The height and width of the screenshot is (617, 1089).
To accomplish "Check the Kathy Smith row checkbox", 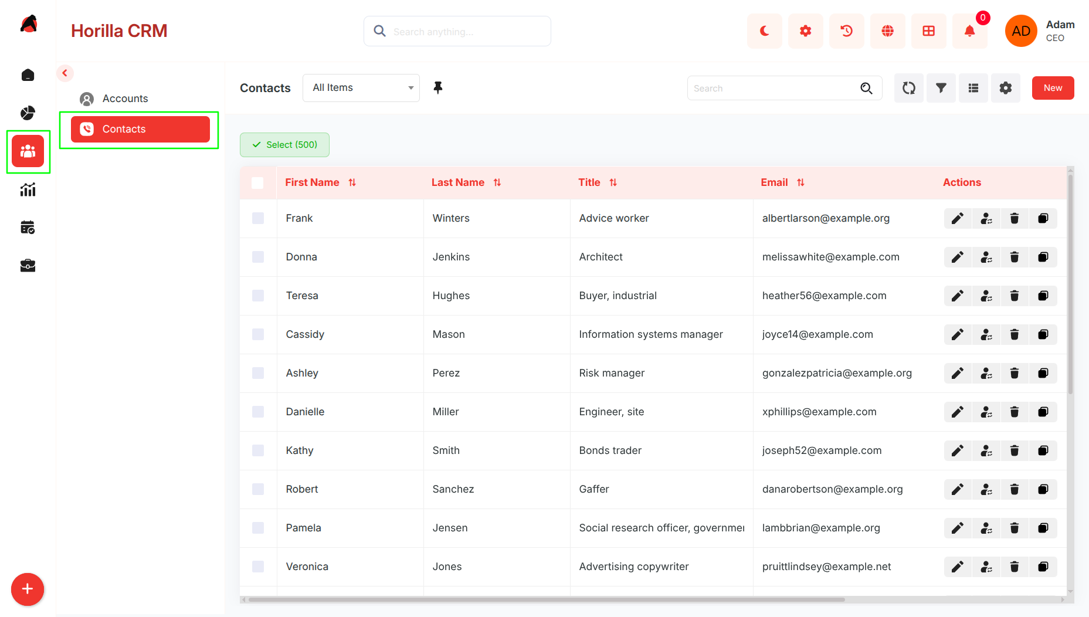I will pos(258,450).
